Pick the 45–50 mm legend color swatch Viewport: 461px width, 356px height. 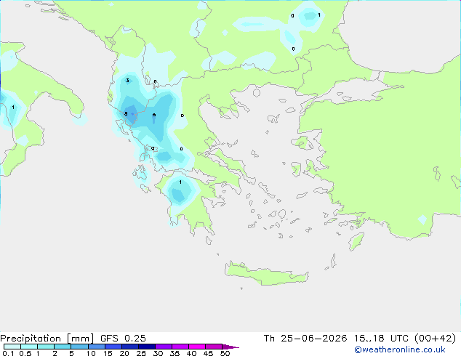(214, 347)
